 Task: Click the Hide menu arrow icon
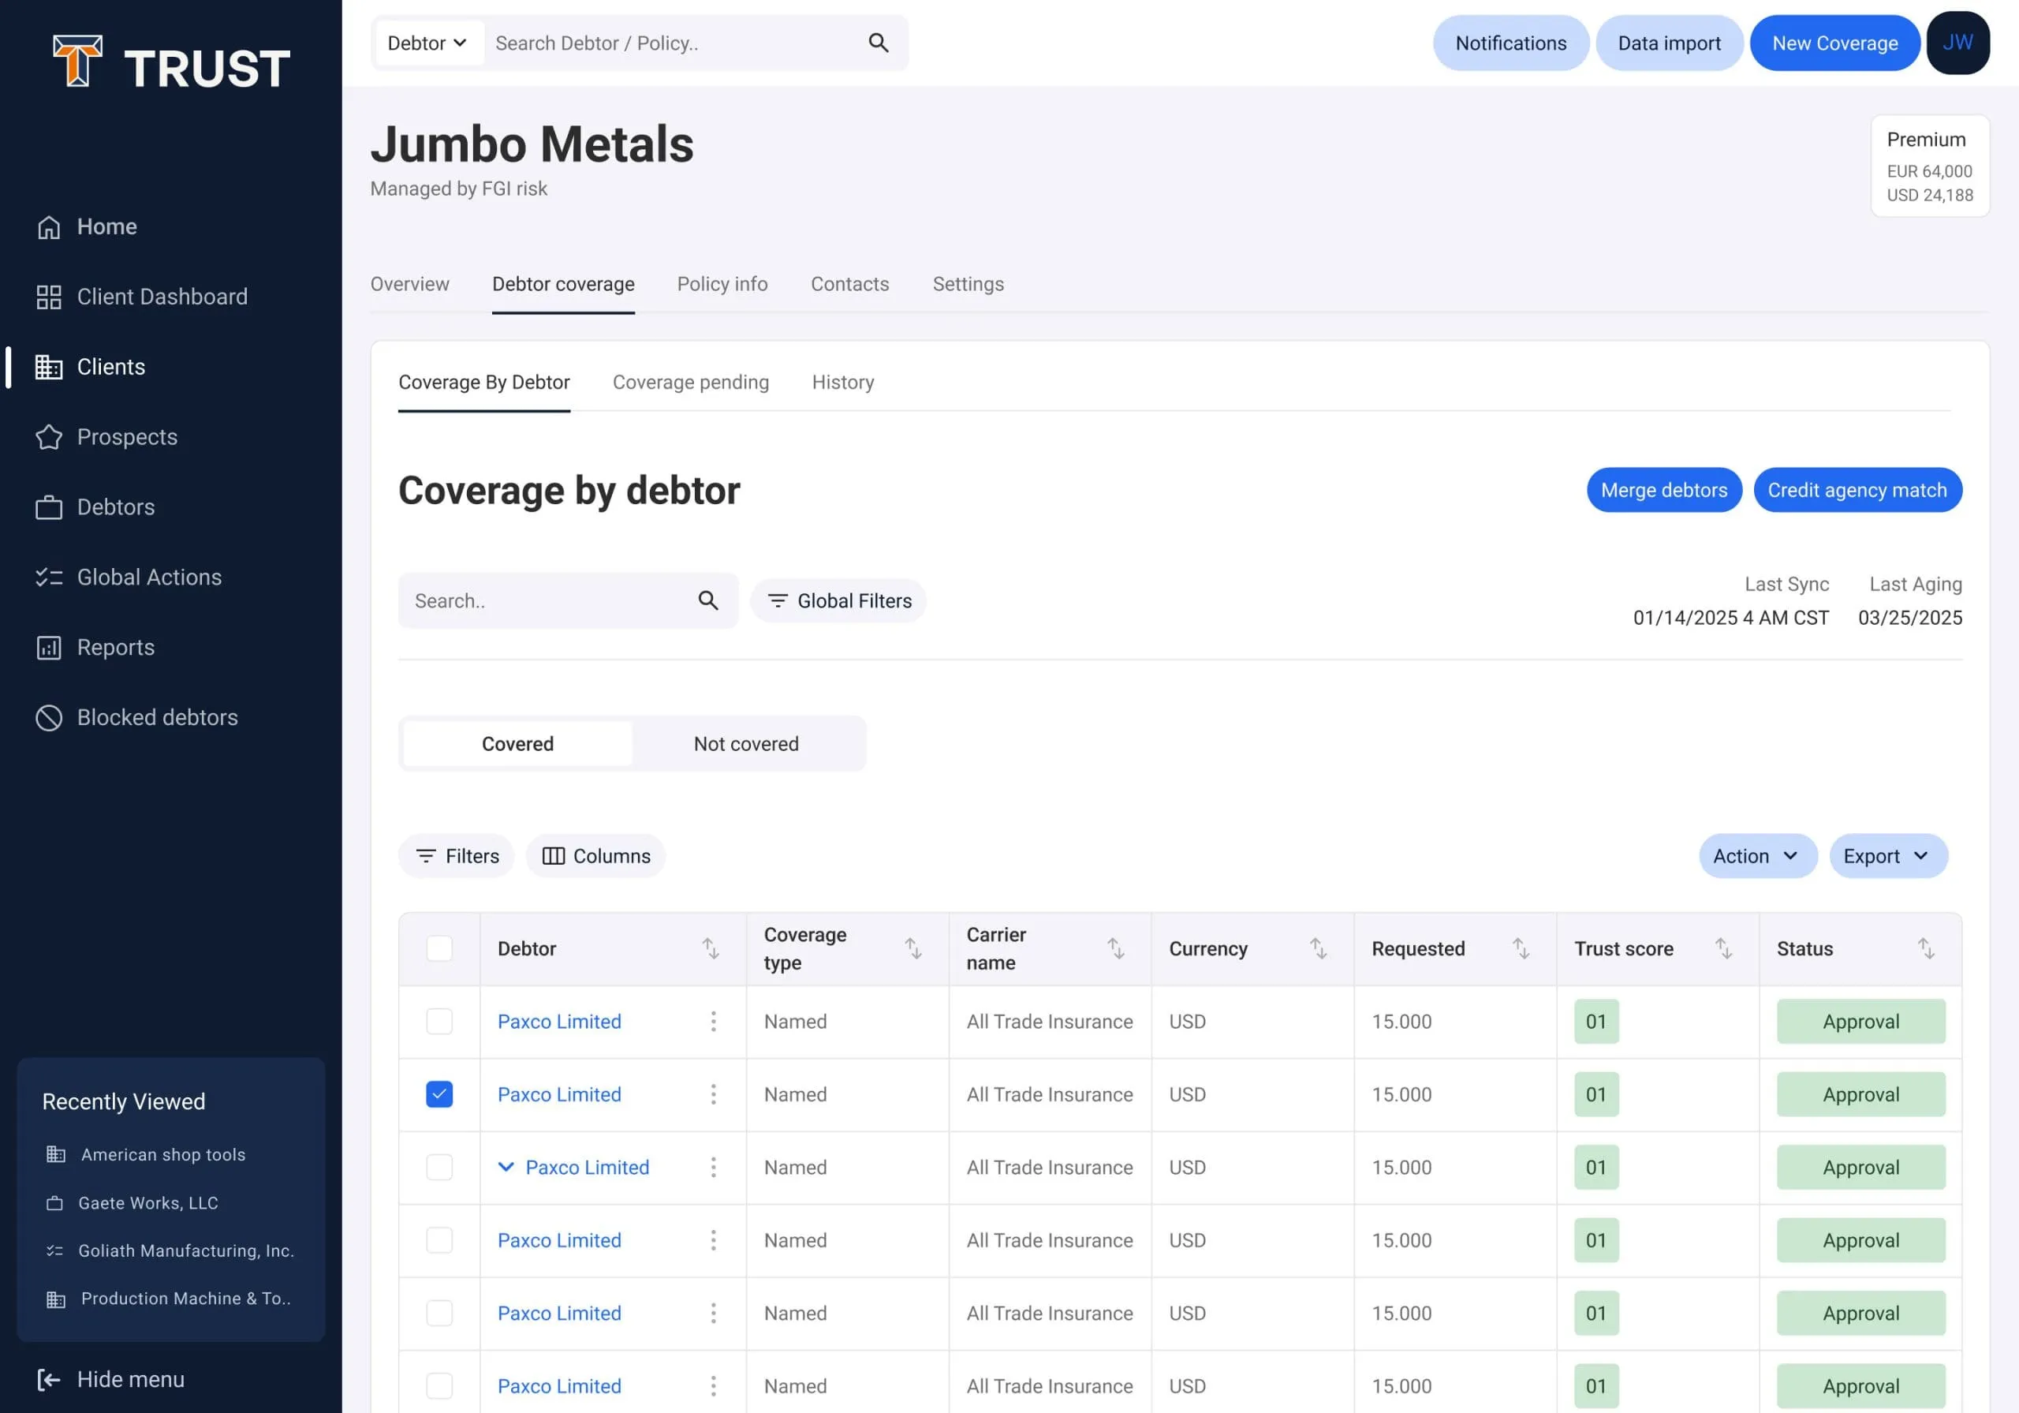pyautogui.click(x=48, y=1380)
